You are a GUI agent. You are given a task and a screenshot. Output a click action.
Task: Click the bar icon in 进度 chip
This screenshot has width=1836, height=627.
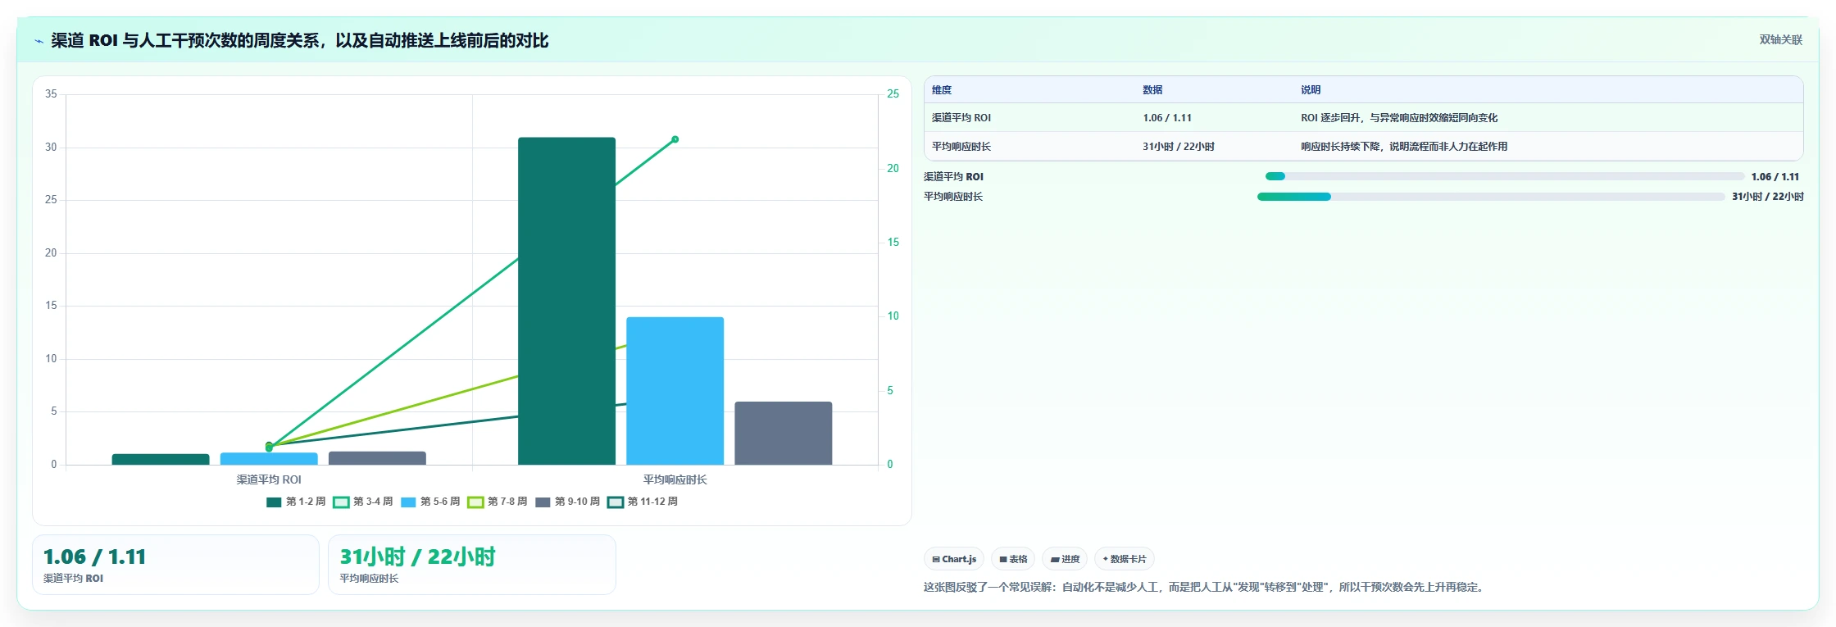point(1055,560)
